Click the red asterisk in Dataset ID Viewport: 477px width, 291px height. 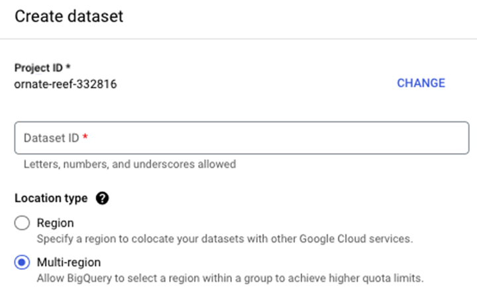tap(85, 138)
